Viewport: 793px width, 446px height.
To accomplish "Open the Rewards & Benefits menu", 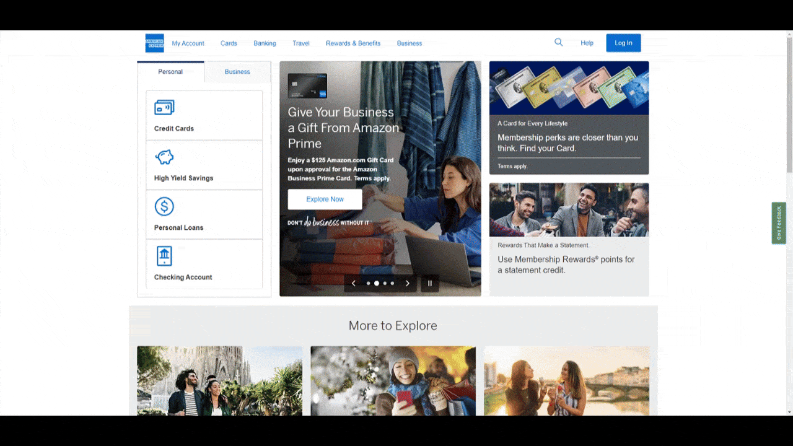I will coord(353,43).
